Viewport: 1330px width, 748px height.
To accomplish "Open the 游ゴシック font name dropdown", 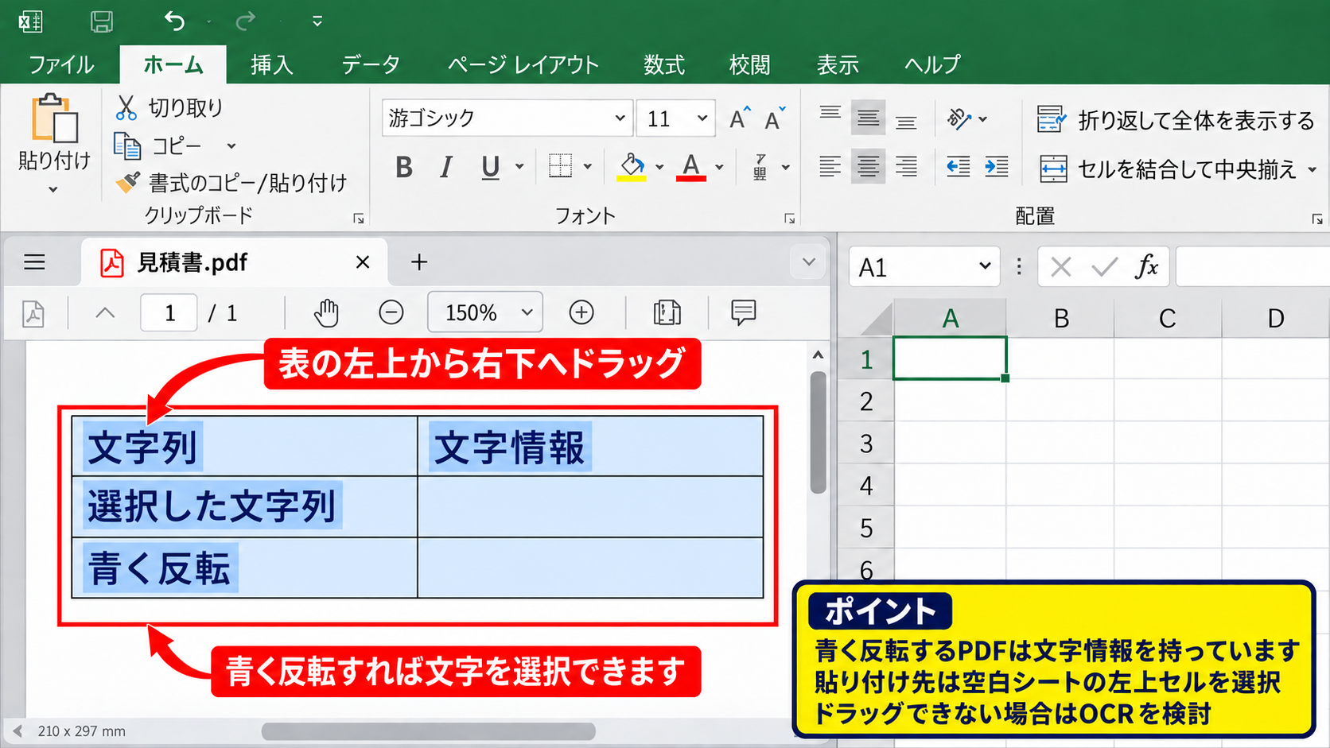I will (620, 118).
